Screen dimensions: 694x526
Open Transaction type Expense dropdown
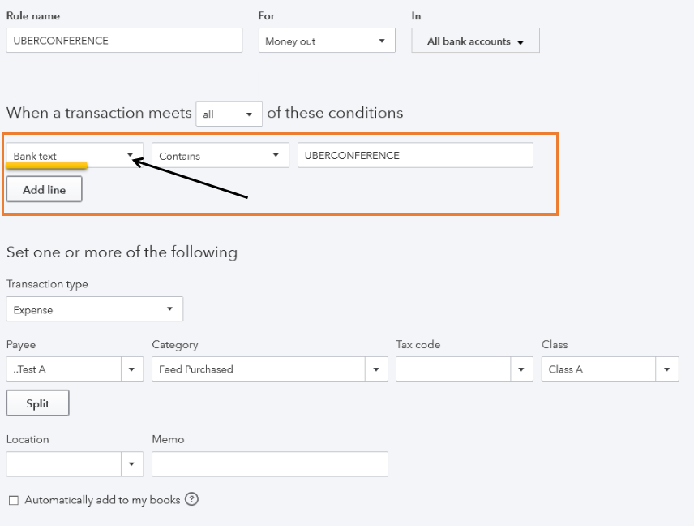coord(94,309)
